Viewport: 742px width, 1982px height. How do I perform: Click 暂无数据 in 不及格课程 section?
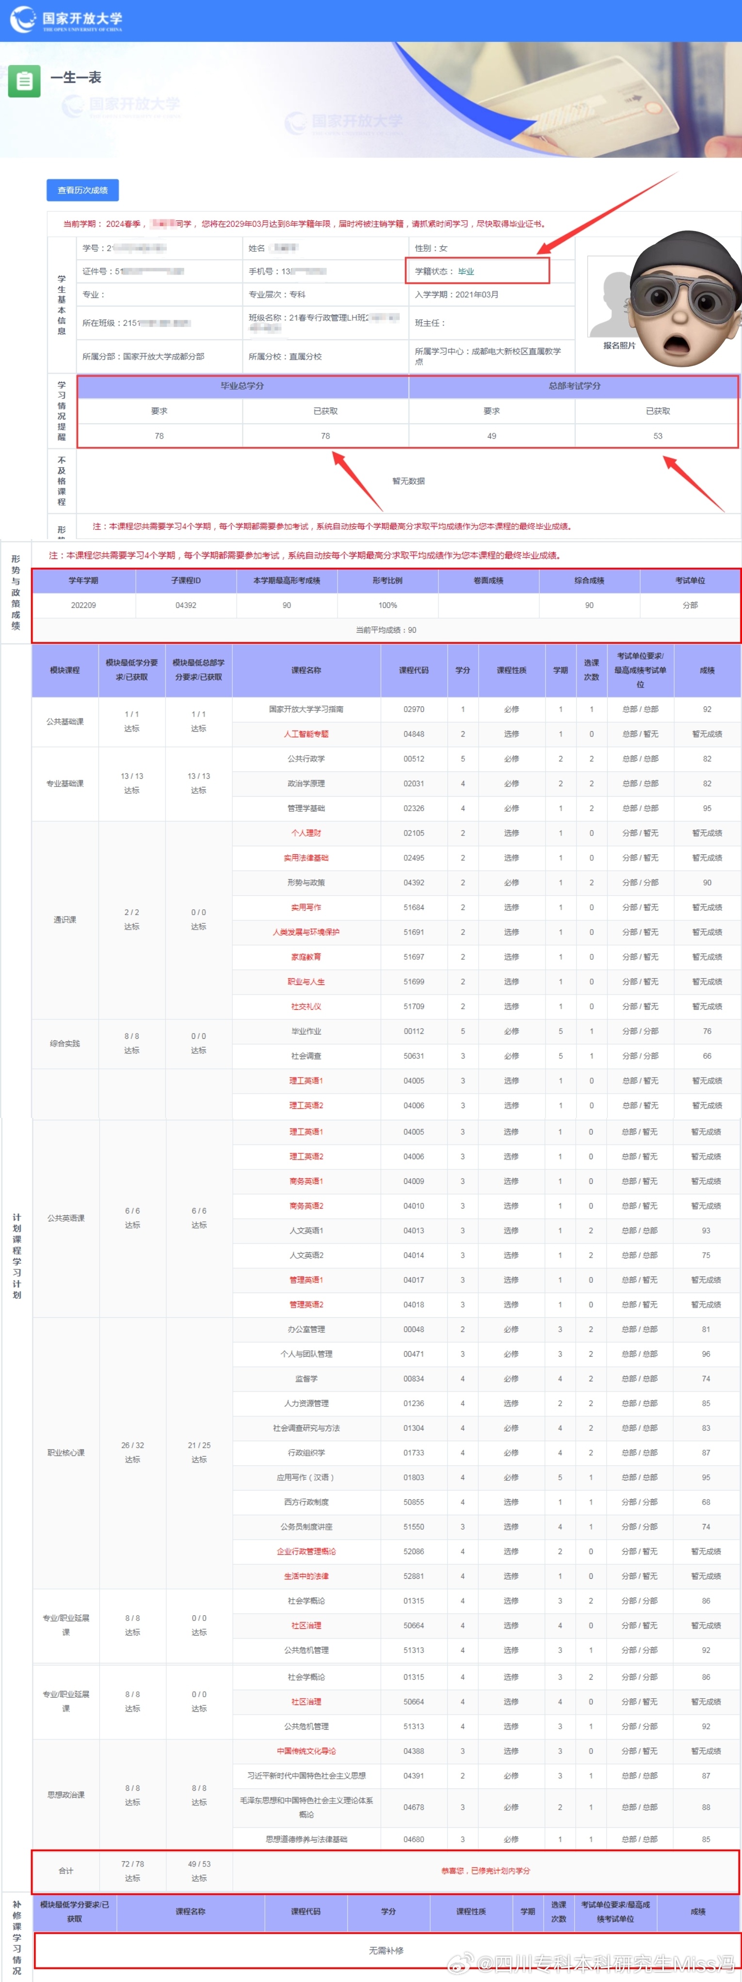[x=408, y=482]
